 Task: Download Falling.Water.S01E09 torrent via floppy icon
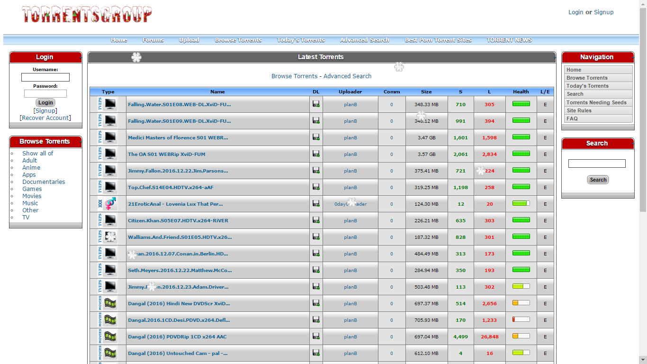(316, 121)
